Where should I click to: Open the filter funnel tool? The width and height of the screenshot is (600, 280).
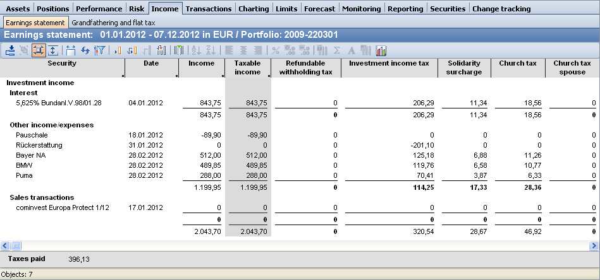(x=99, y=50)
